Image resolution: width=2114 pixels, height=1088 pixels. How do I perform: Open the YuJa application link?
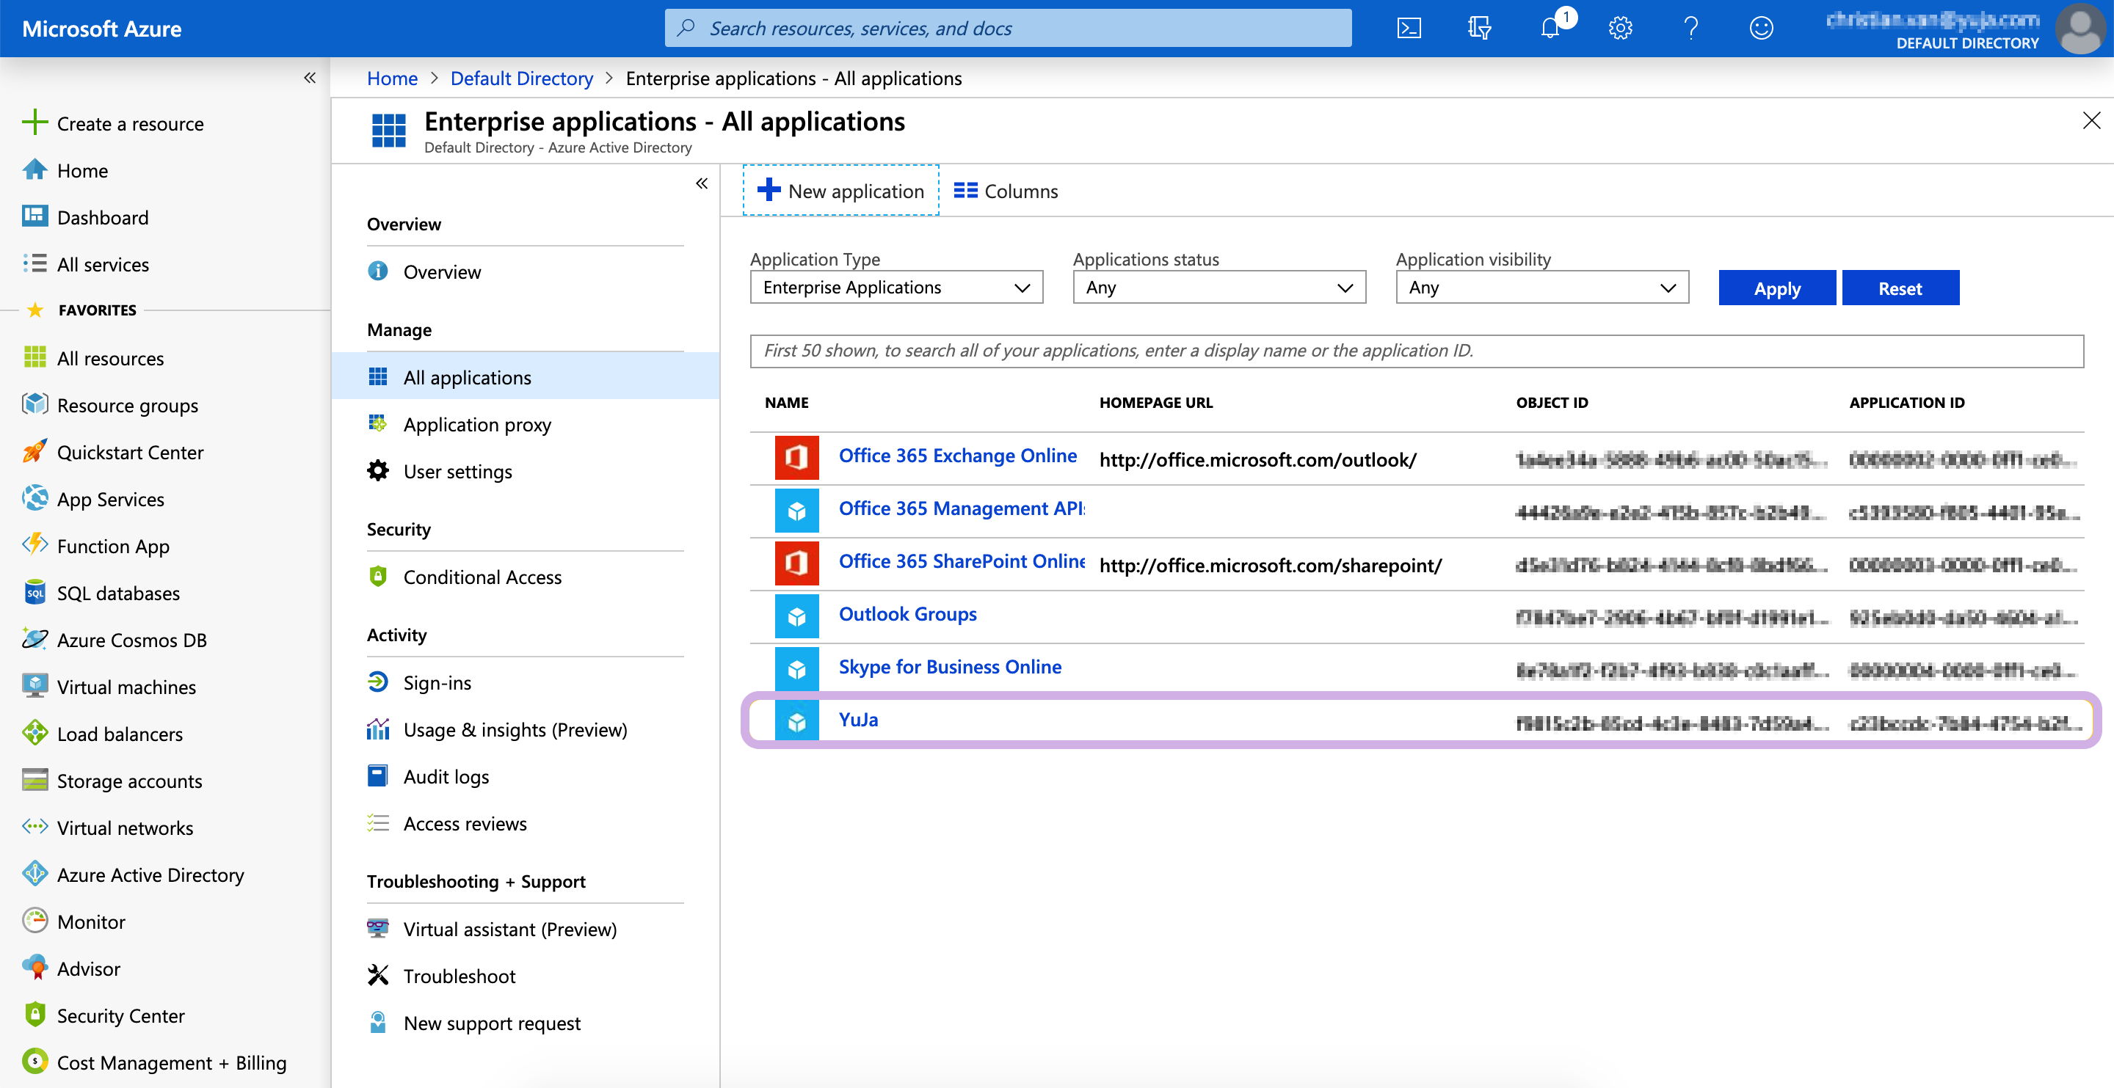[857, 720]
